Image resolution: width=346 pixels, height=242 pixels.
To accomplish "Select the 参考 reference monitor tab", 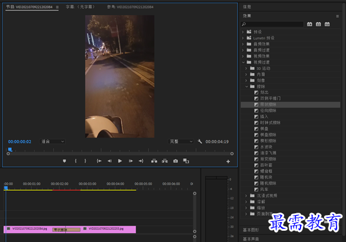I will [130, 7].
